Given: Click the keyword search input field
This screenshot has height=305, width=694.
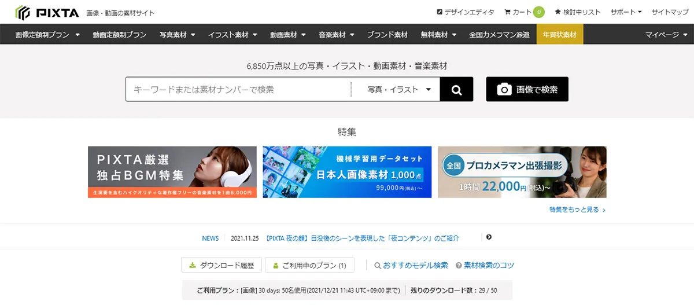Looking at the screenshot, I should click(x=238, y=90).
